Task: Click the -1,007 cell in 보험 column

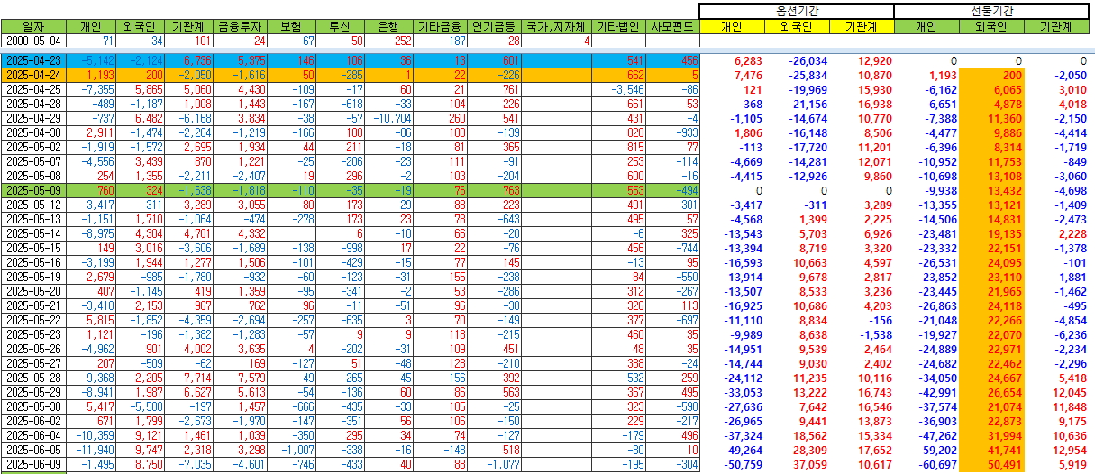Action: (292, 450)
